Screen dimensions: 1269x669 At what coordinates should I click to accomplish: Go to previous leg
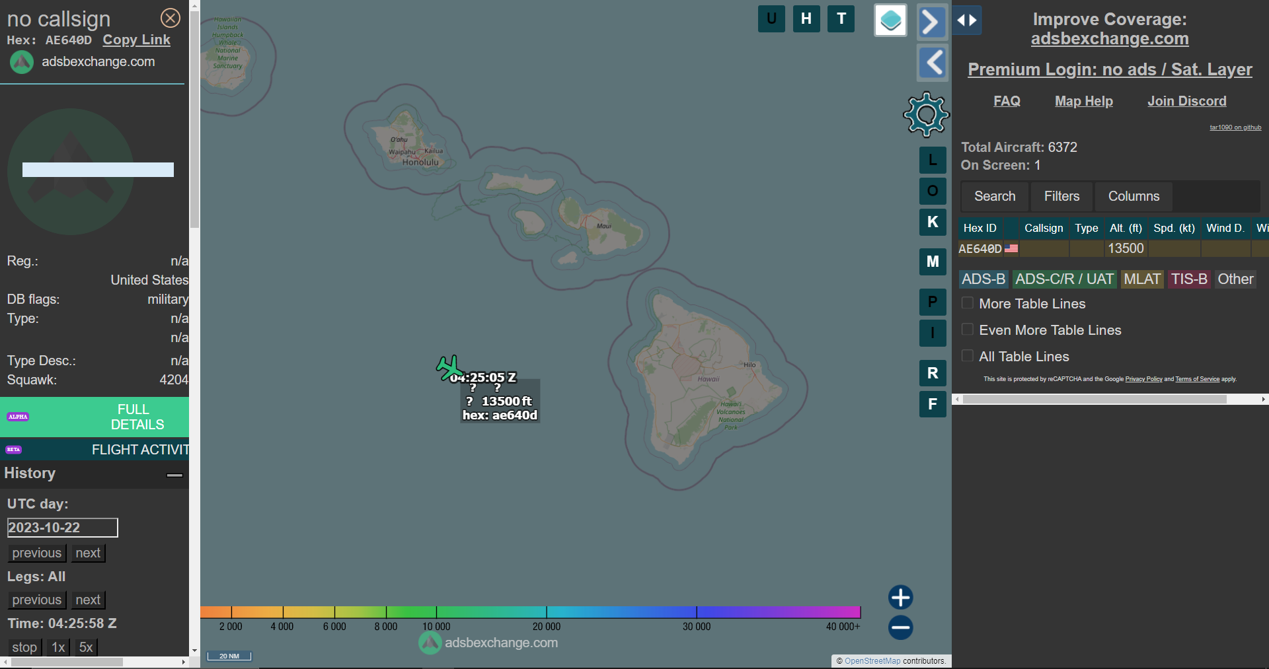[36, 600]
